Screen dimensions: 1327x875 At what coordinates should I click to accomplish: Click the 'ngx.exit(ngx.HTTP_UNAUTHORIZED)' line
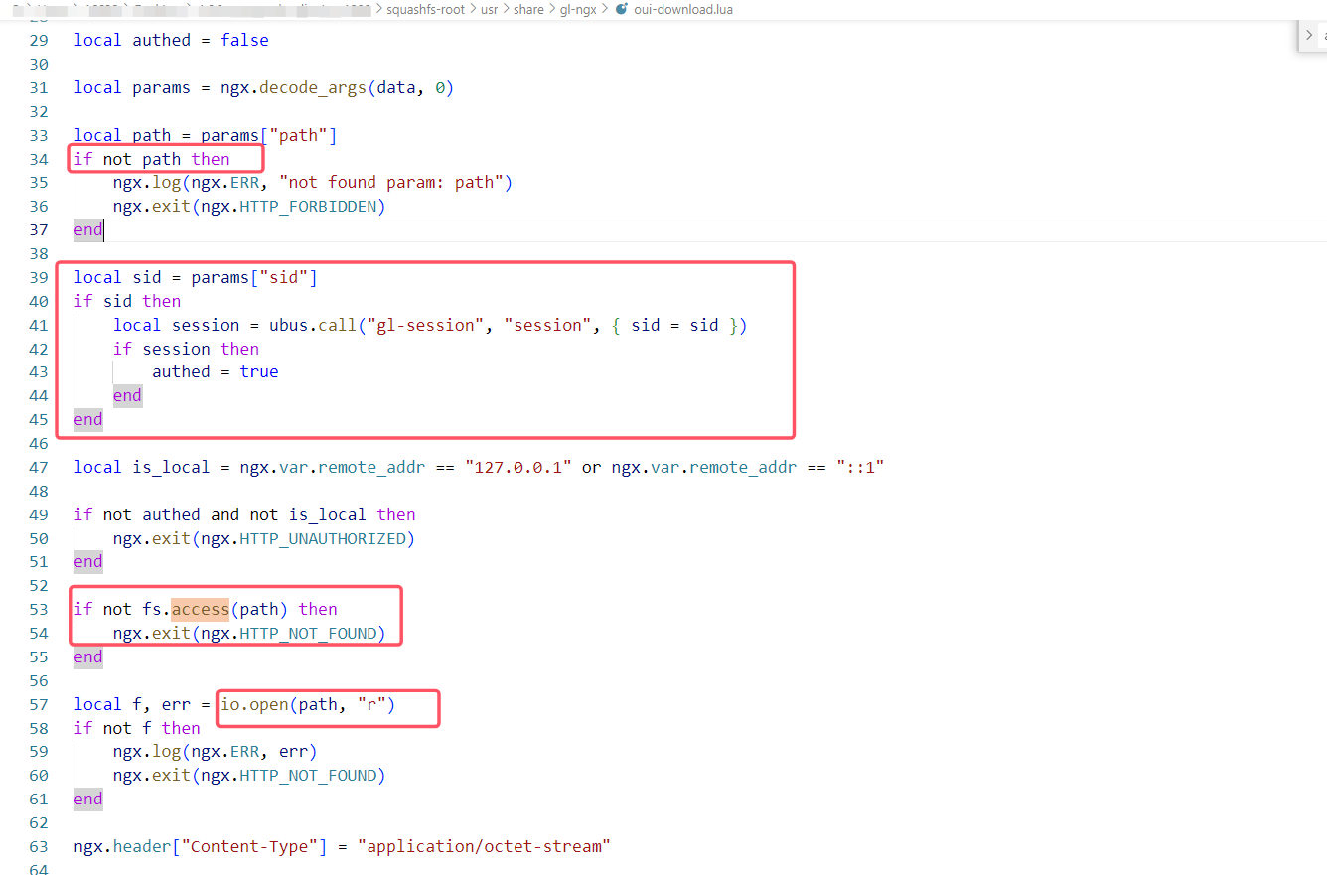[x=264, y=538]
